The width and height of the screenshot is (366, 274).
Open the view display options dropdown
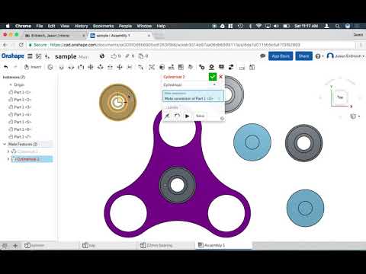coord(355,116)
